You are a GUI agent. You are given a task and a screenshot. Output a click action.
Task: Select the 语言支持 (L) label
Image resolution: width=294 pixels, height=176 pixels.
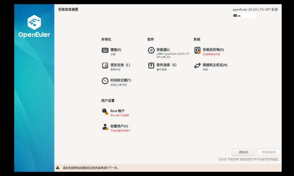coord(120,65)
